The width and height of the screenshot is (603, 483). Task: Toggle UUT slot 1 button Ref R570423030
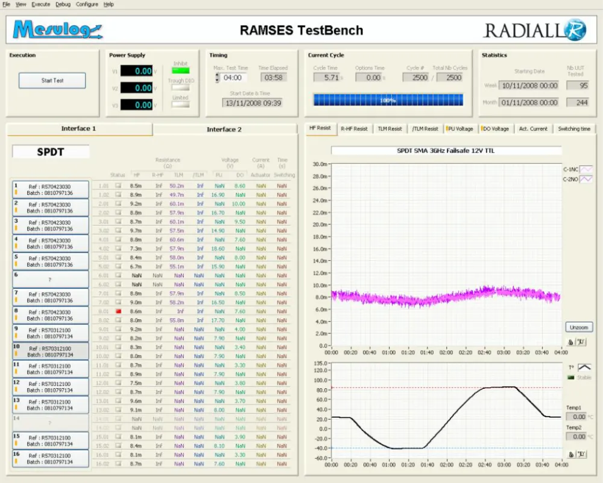[x=51, y=190]
